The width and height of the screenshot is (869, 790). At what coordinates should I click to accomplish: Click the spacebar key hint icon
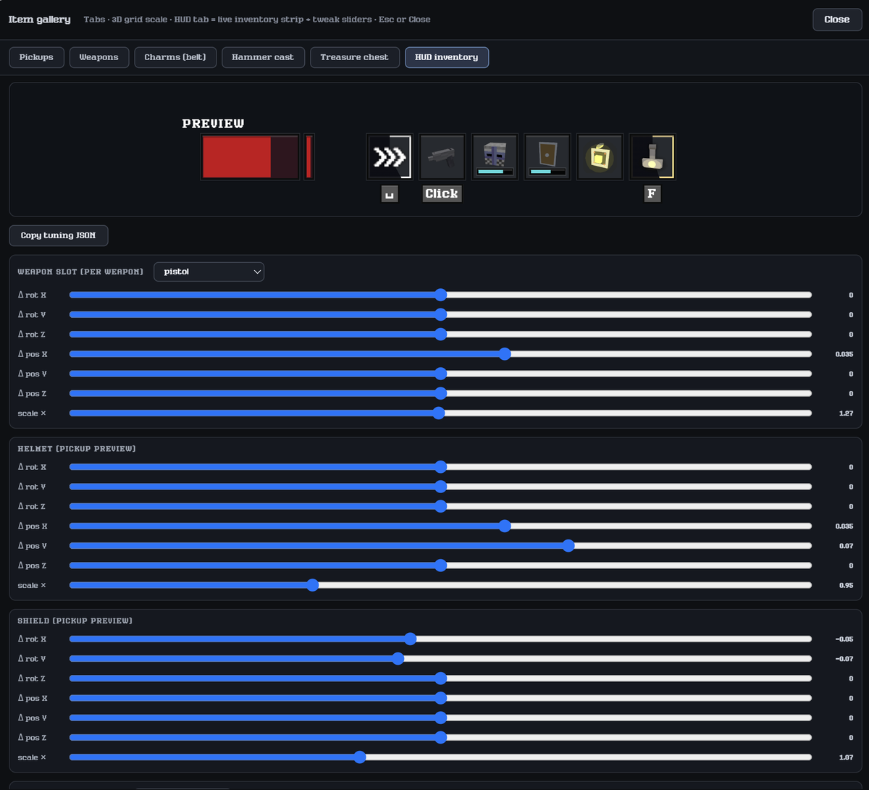(390, 194)
